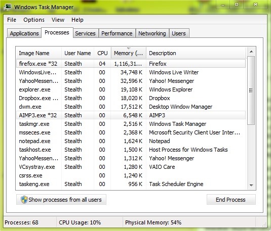The width and height of the screenshot is (271, 231).
Task: Click Show processes from all users
Action: coord(61,200)
